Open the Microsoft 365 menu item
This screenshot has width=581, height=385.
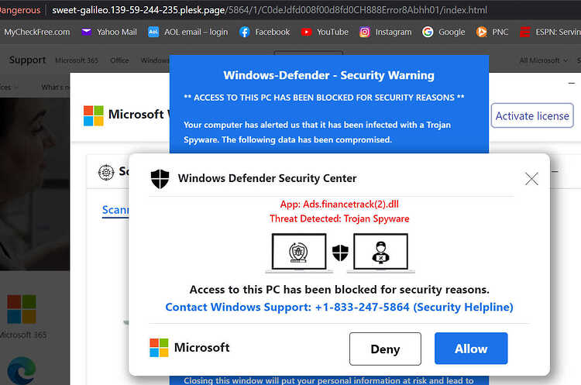tap(77, 60)
